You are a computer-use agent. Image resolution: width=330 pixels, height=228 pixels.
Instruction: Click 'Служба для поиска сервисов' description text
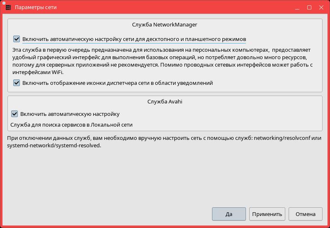point(72,124)
